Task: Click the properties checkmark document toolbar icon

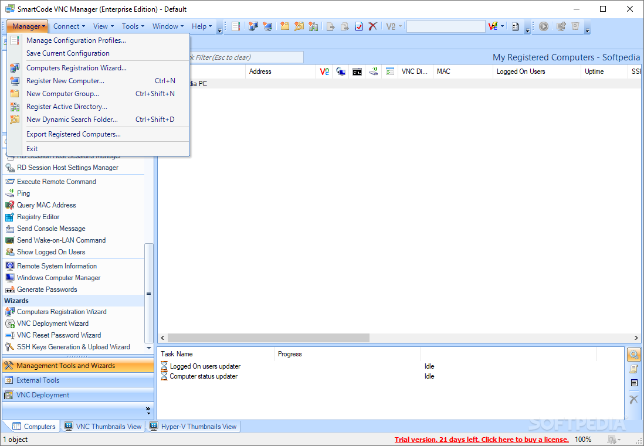Action: pos(359,26)
